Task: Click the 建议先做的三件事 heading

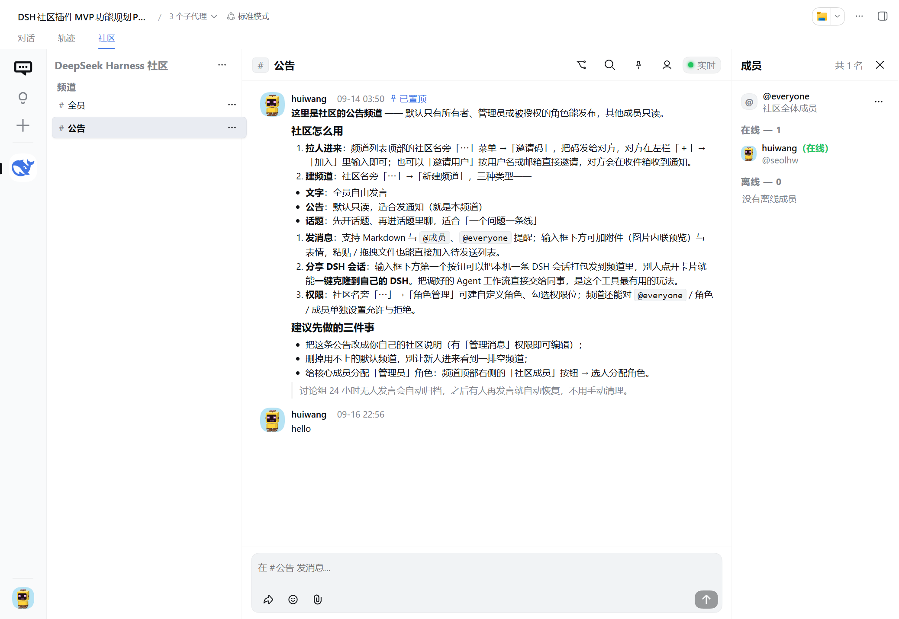Action: tap(332, 328)
